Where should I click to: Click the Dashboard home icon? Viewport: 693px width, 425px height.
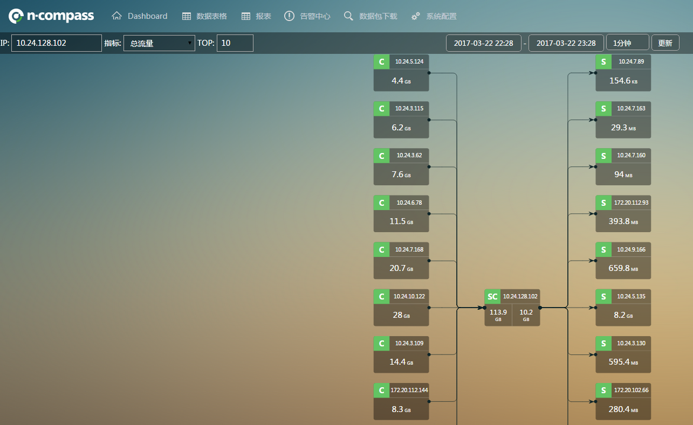point(116,16)
